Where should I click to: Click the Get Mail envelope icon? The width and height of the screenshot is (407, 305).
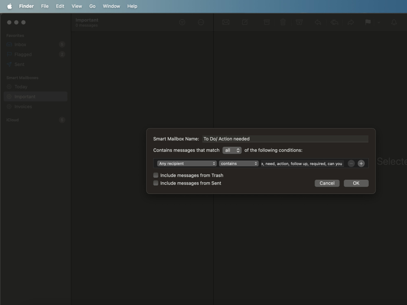coord(226,22)
